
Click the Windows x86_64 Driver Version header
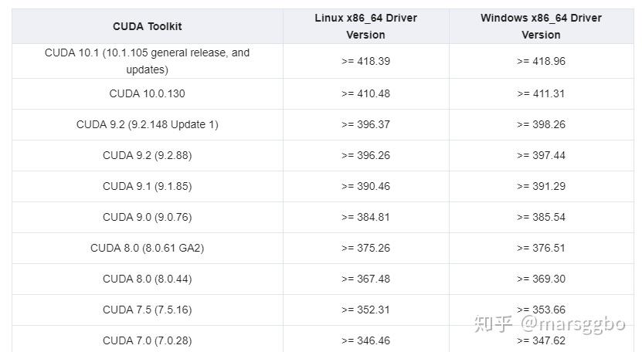tap(541, 26)
